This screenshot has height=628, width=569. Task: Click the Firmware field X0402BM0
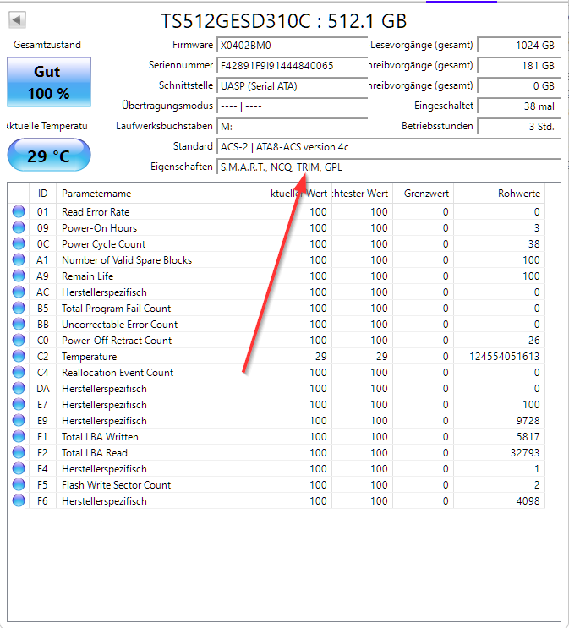(293, 46)
